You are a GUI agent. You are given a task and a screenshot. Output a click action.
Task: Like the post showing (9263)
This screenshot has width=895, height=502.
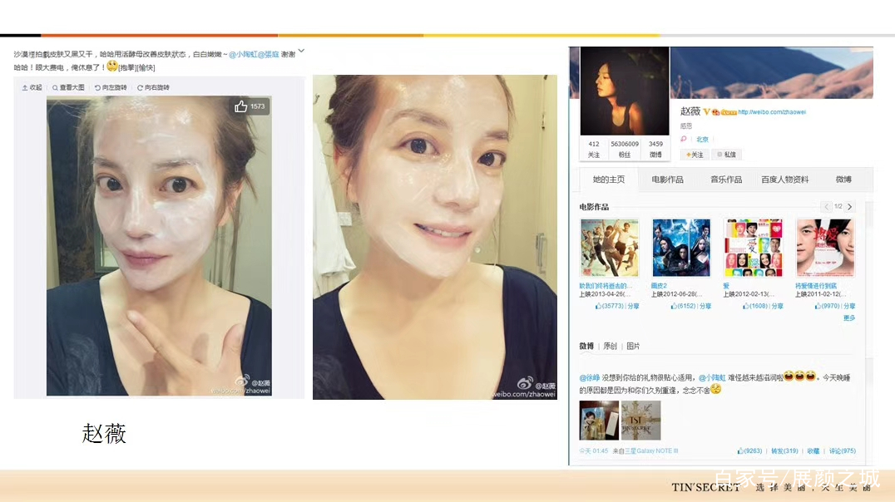tap(749, 451)
